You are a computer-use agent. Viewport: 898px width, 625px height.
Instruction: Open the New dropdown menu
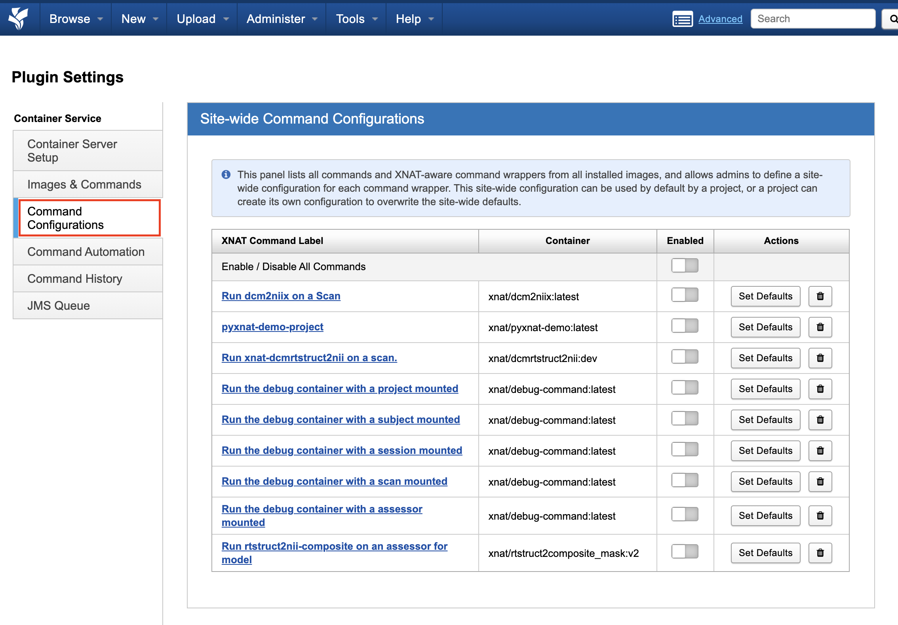pos(139,19)
